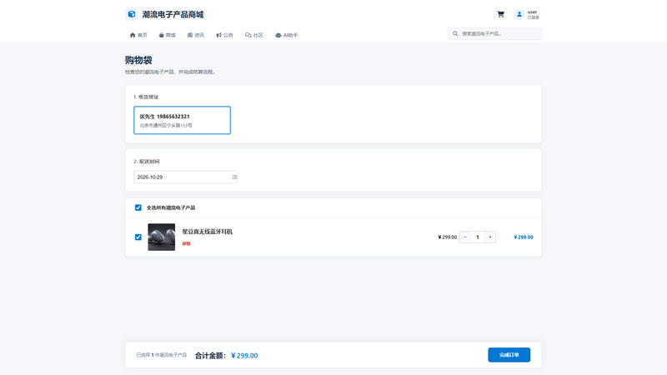Open the 商城 menu item
This screenshot has height=375, width=667.
click(168, 35)
